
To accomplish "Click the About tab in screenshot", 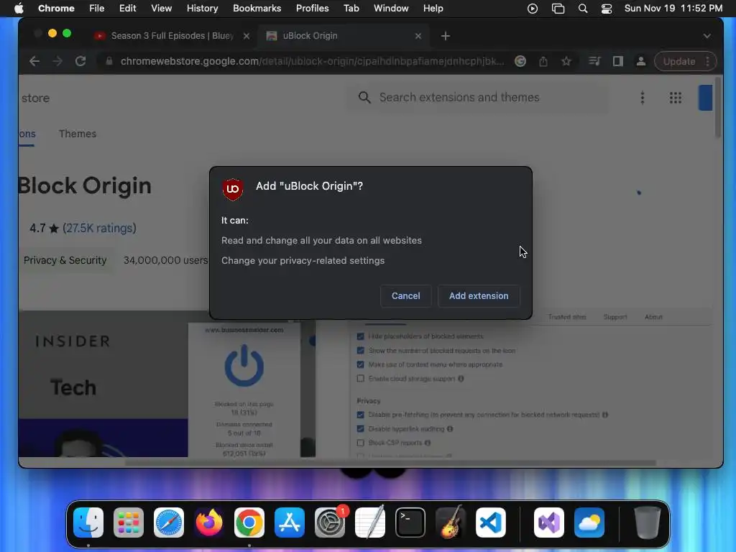I will pos(653,317).
